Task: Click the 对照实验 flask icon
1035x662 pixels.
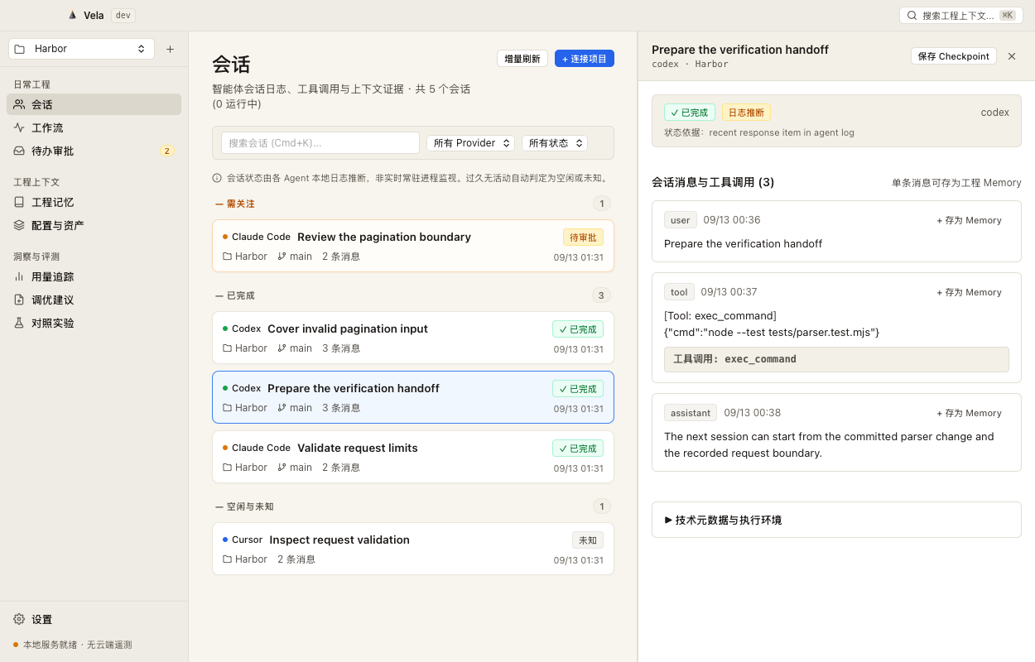Action: 19,323
